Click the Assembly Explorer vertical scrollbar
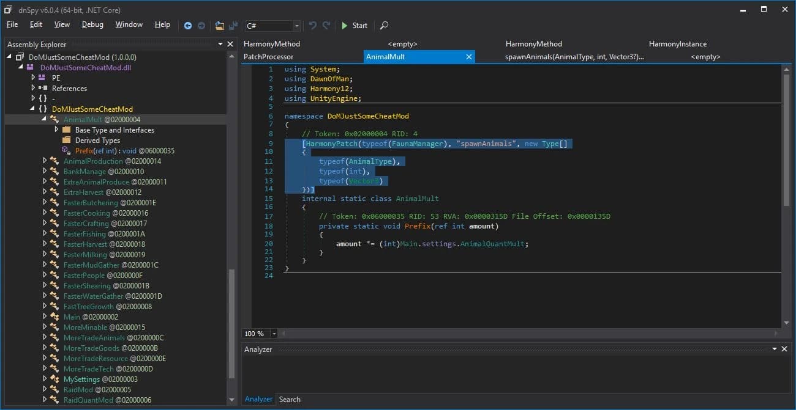796x410 pixels. (x=231, y=226)
